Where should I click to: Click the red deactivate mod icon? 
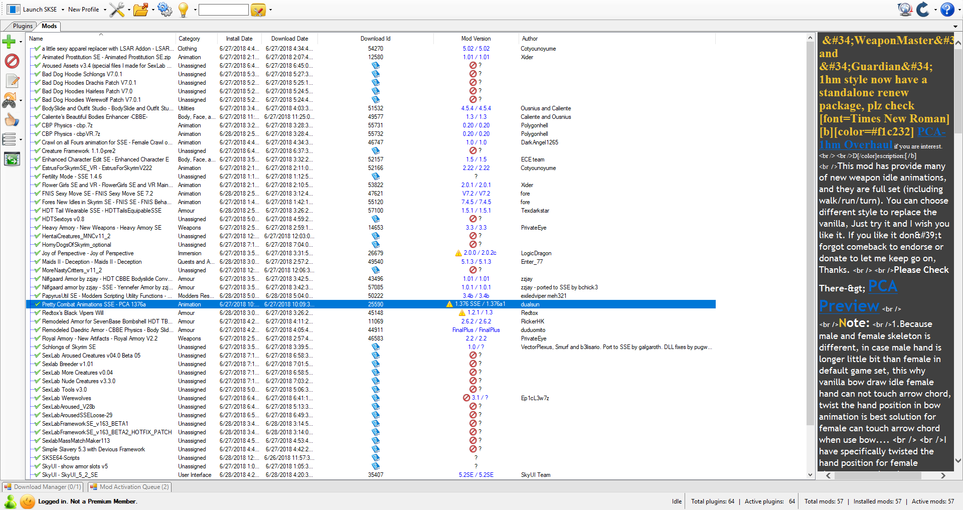(12, 61)
